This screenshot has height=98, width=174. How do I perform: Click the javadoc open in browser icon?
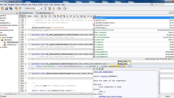[x=100, y=69]
